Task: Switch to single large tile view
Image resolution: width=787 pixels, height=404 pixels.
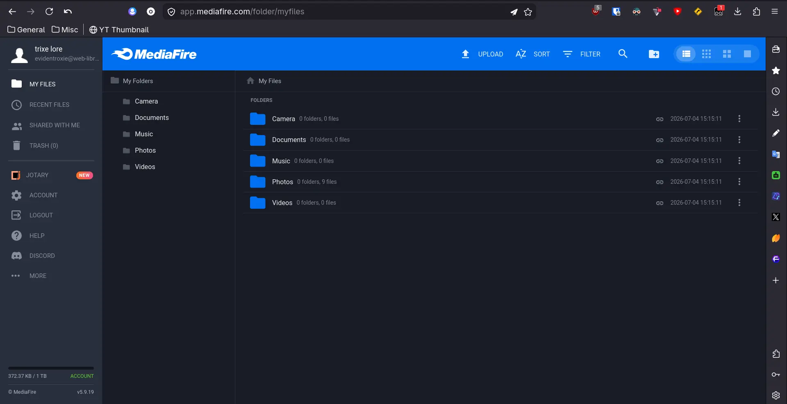Action: [747, 54]
